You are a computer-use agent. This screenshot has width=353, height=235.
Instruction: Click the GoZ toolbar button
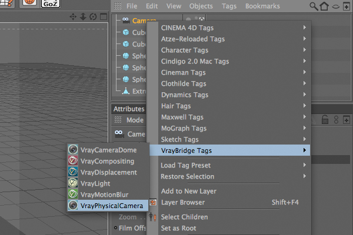click(x=51, y=4)
